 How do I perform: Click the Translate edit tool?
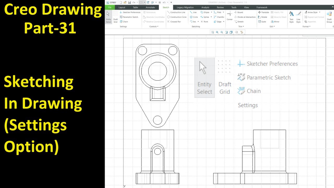[263, 12]
